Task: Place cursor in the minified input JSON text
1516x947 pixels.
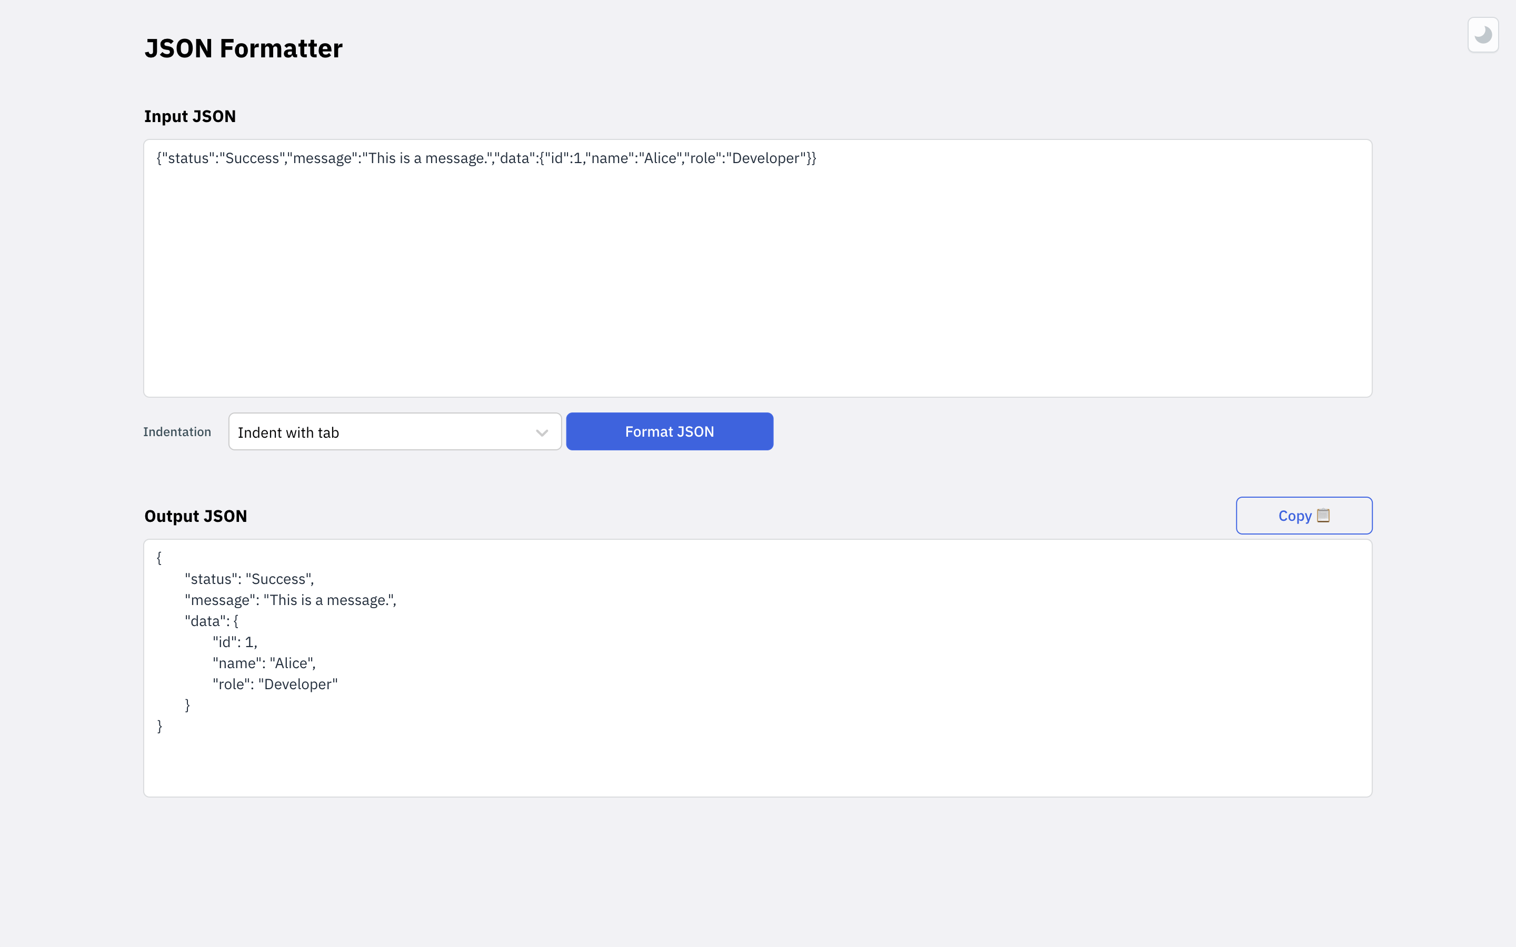Action: pos(486,158)
